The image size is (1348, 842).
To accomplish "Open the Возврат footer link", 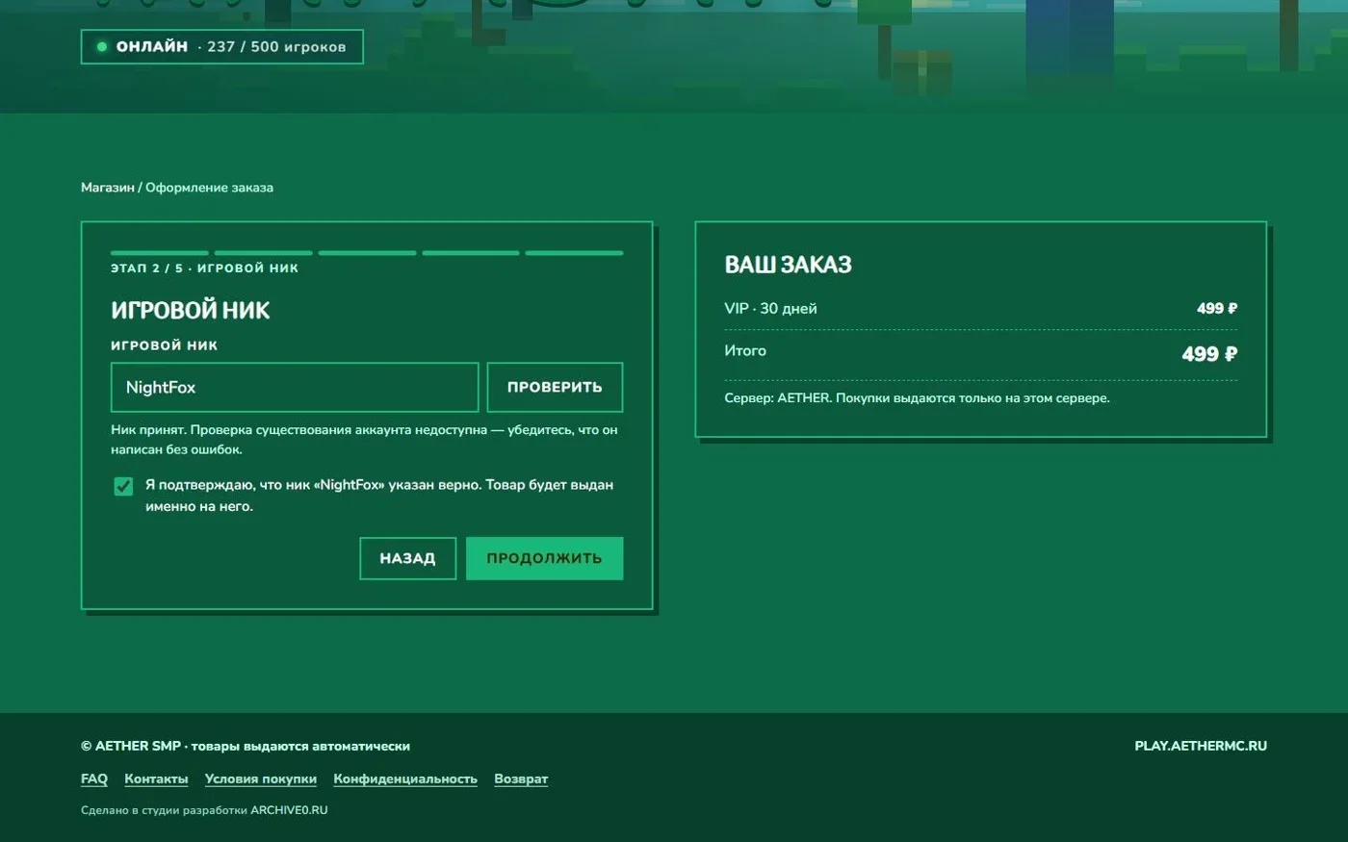I will [521, 778].
